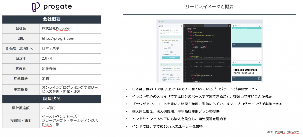Screen dimensions: 303x137
Task: Click the 7.14億円 funding amount
Action: (49, 108)
